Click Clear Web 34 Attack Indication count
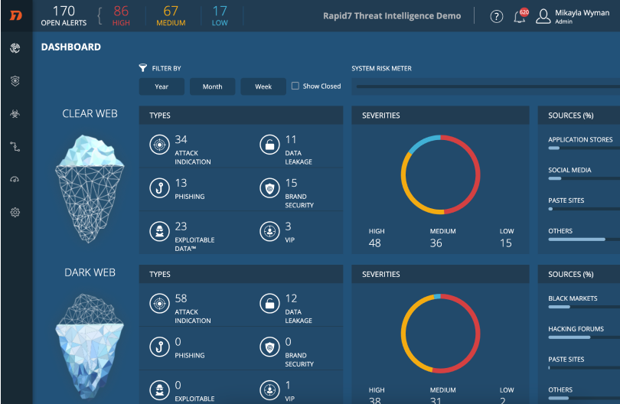The width and height of the screenshot is (620, 404). click(x=181, y=139)
